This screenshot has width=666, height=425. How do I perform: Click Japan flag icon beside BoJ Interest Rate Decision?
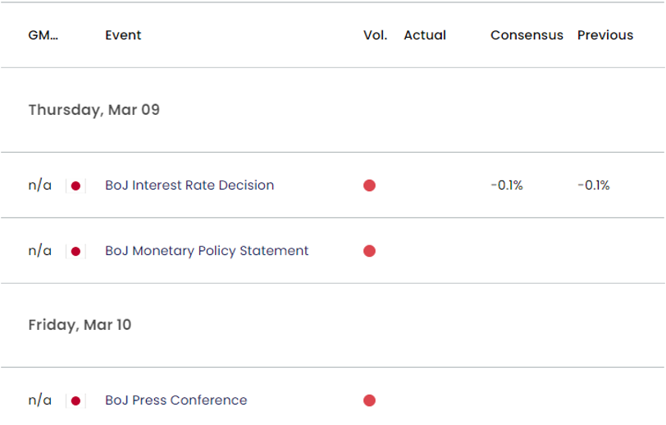75,185
